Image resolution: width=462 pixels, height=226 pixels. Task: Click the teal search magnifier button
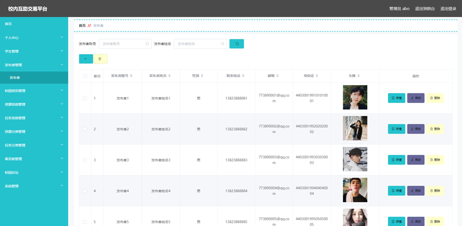[237, 44]
